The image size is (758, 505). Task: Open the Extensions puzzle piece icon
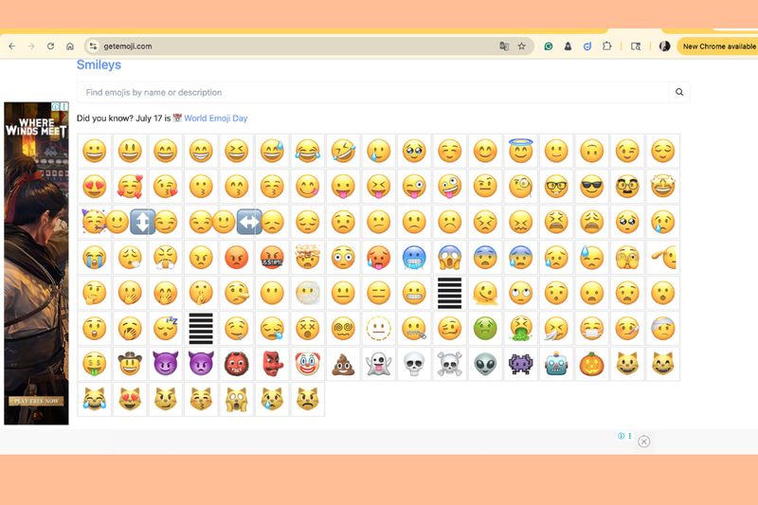tap(606, 46)
